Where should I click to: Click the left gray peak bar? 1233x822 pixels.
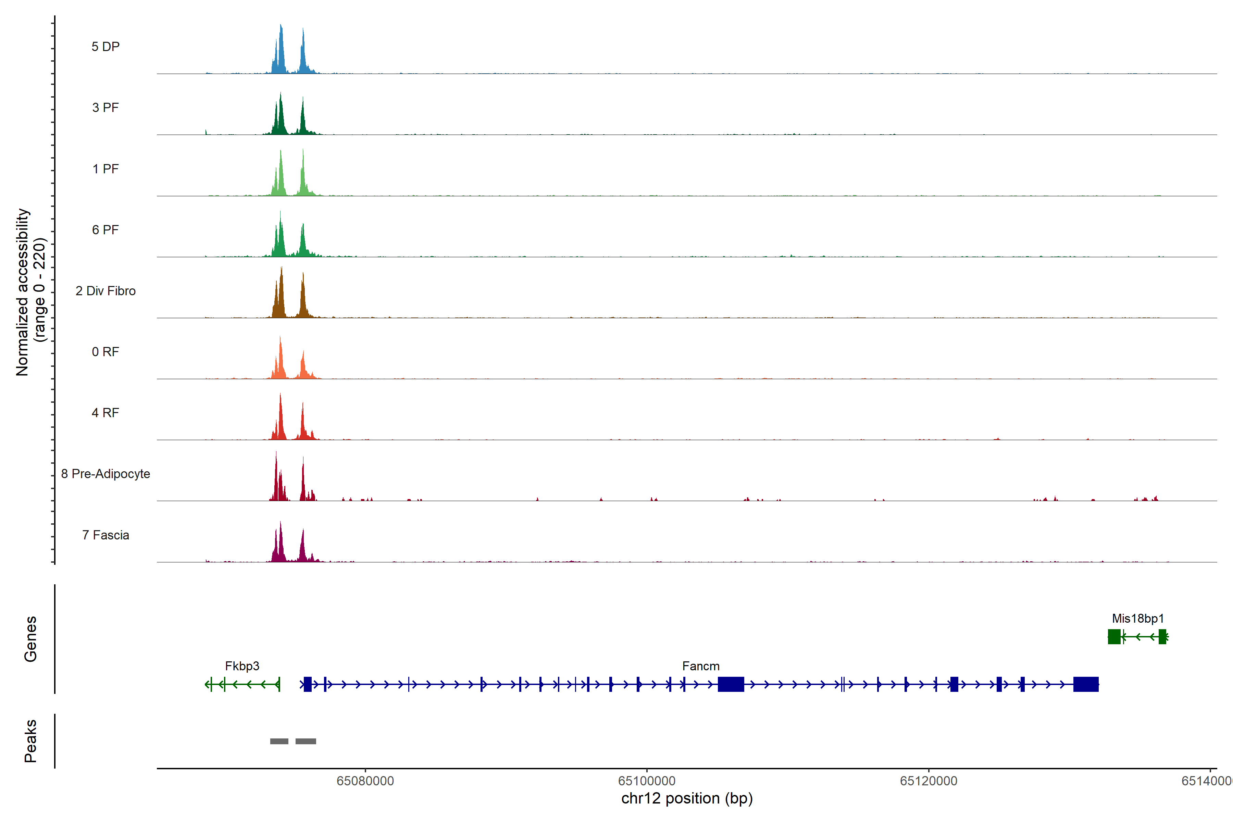[x=279, y=741]
